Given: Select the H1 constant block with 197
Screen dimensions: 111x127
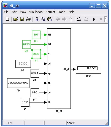Looking at the screenshot, I should coord(36,35).
